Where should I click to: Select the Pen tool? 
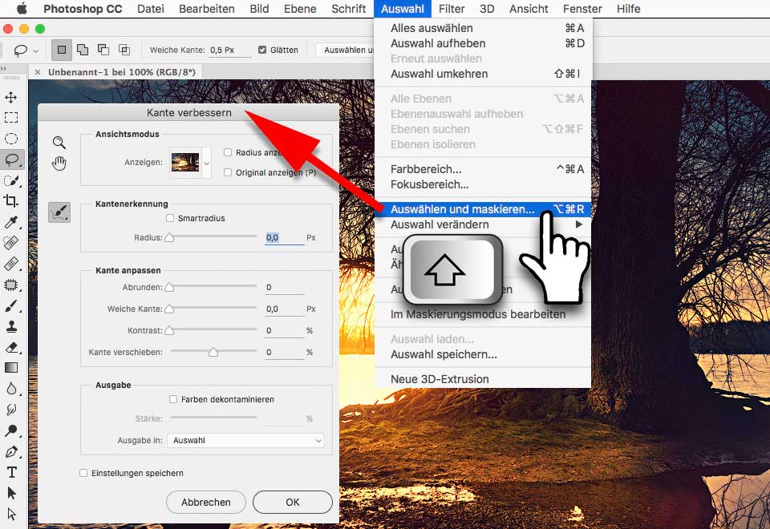click(x=10, y=451)
